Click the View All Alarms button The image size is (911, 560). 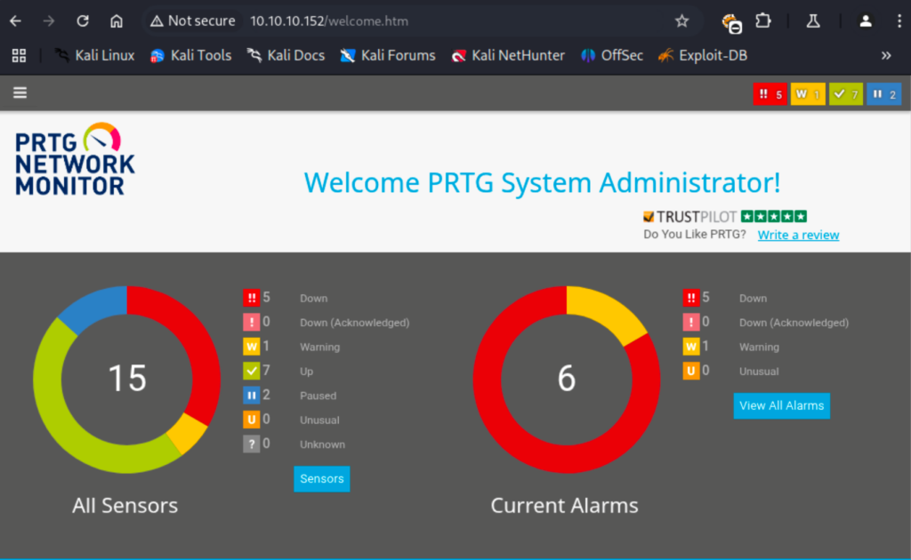point(781,405)
